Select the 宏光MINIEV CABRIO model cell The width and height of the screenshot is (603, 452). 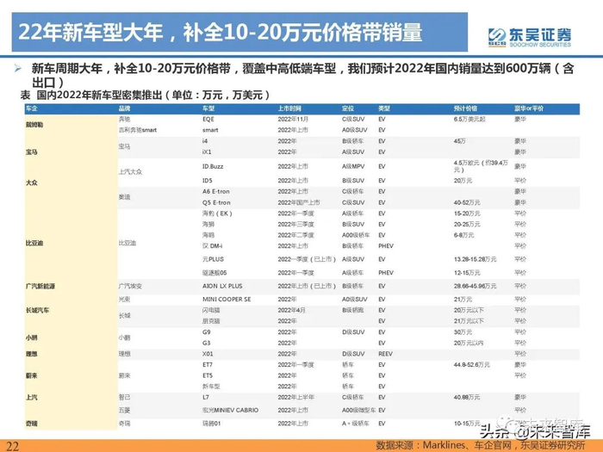(230, 410)
